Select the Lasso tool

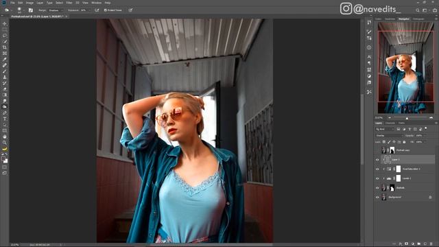click(5, 36)
